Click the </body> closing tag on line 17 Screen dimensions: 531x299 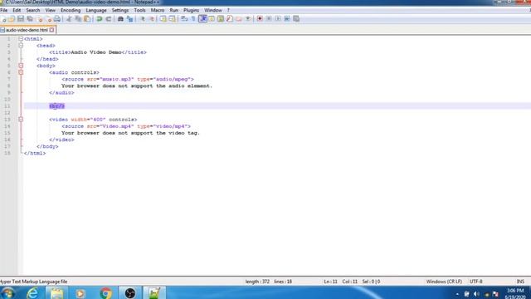(x=47, y=146)
